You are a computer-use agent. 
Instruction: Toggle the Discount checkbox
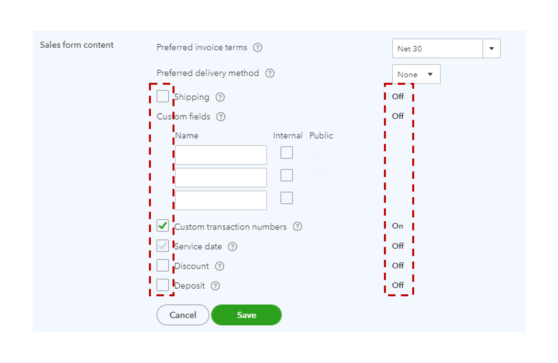point(163,265)
